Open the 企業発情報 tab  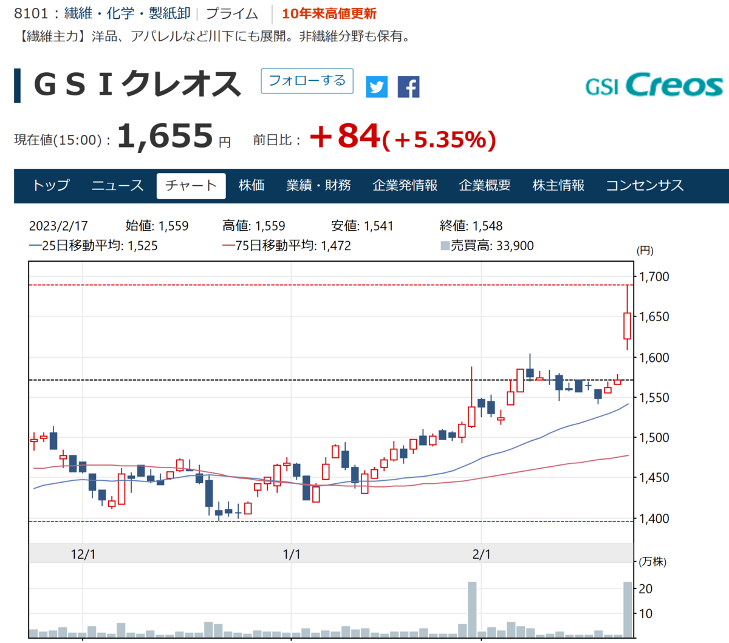pyautogui.click(x=405, y=185)
